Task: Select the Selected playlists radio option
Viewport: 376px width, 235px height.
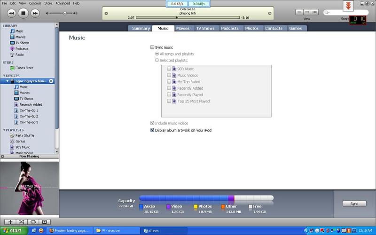Action: click(x=157, y=60)
